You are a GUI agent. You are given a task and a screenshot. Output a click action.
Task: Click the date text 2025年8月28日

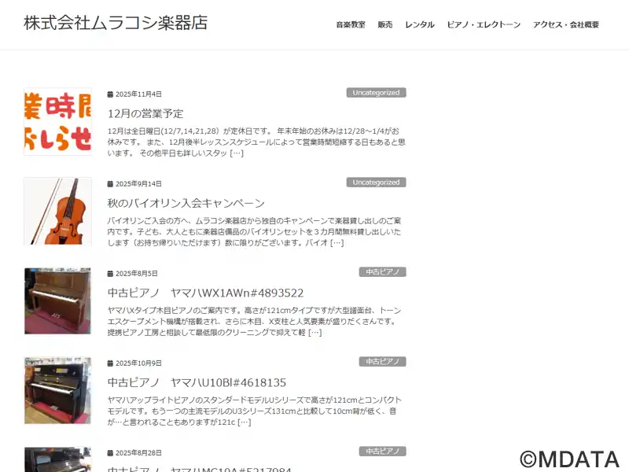pos(139,453)
